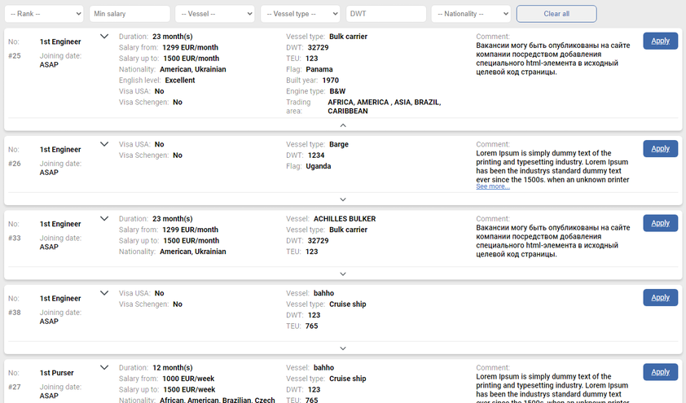This screenshot has width=686, height=403.
Task: Expand vacancy #38 using bottom down arrow
Action: tap(343, 347)
